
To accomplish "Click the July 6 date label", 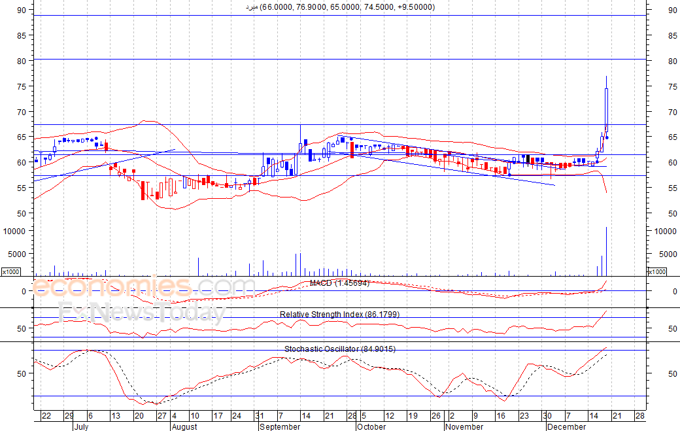I will (x=90, y=416).
